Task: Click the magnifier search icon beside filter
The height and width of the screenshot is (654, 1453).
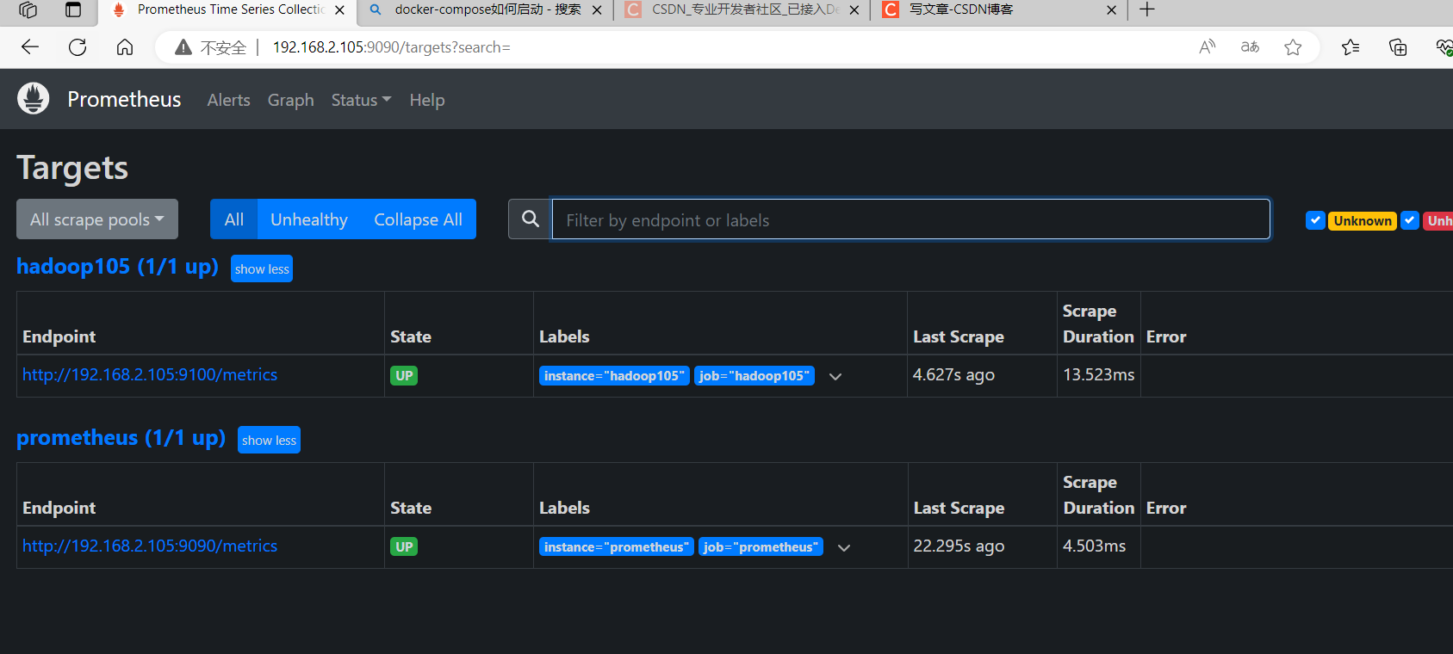Action: [531, 219]
